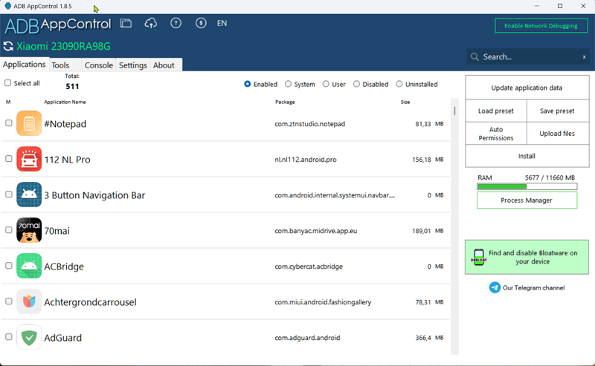
Task: Click the search magnifier icon
Action: [x=475, y=57]
